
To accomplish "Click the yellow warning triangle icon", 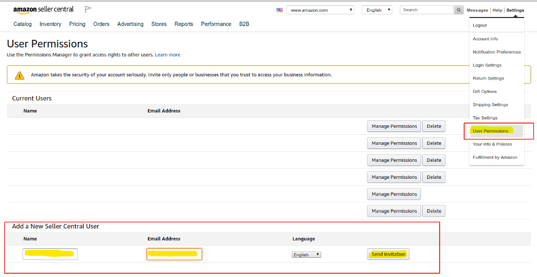I will (20, 75).
